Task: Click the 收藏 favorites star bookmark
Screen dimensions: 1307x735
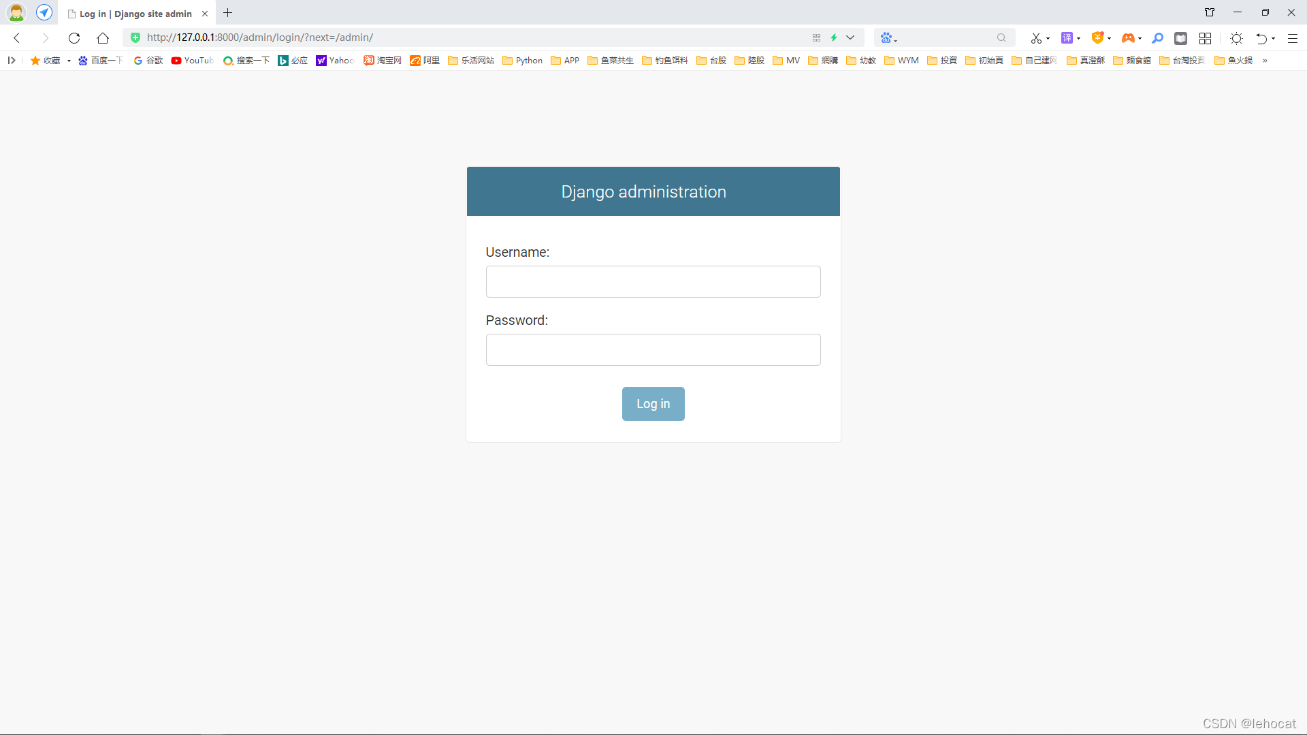Action: click(x=46, y=61)
